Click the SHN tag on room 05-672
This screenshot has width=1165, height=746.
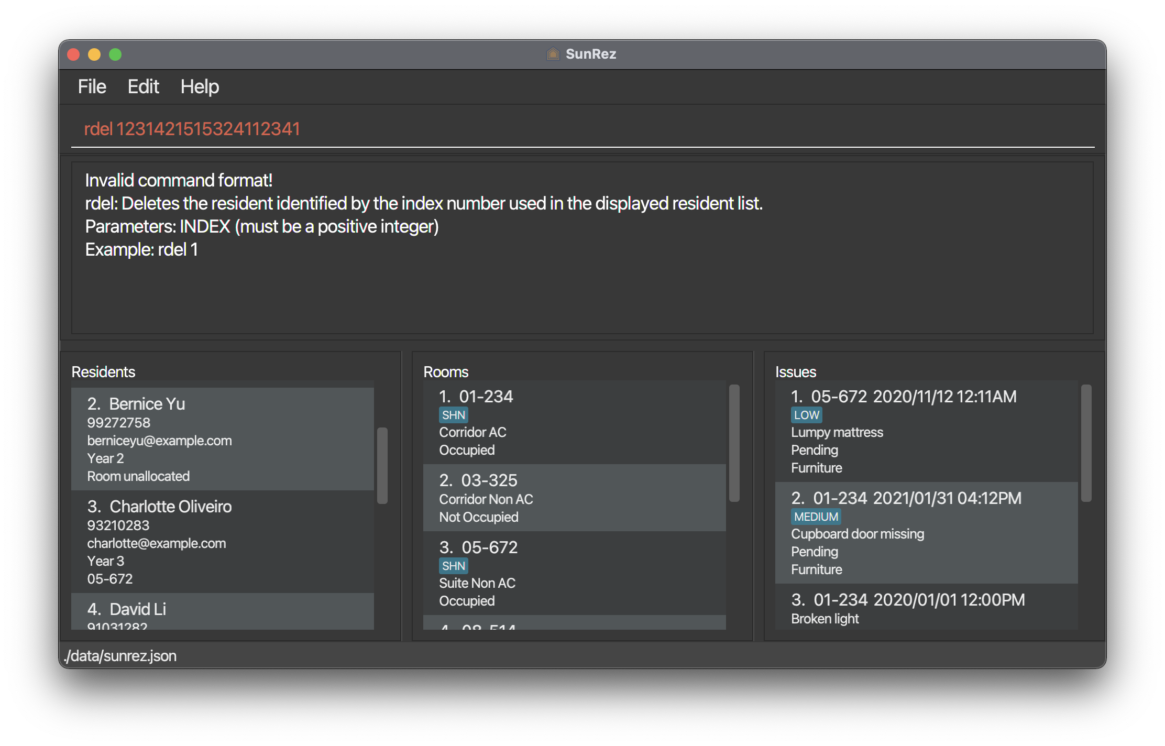pyautogui.click(x=453, y=566)
